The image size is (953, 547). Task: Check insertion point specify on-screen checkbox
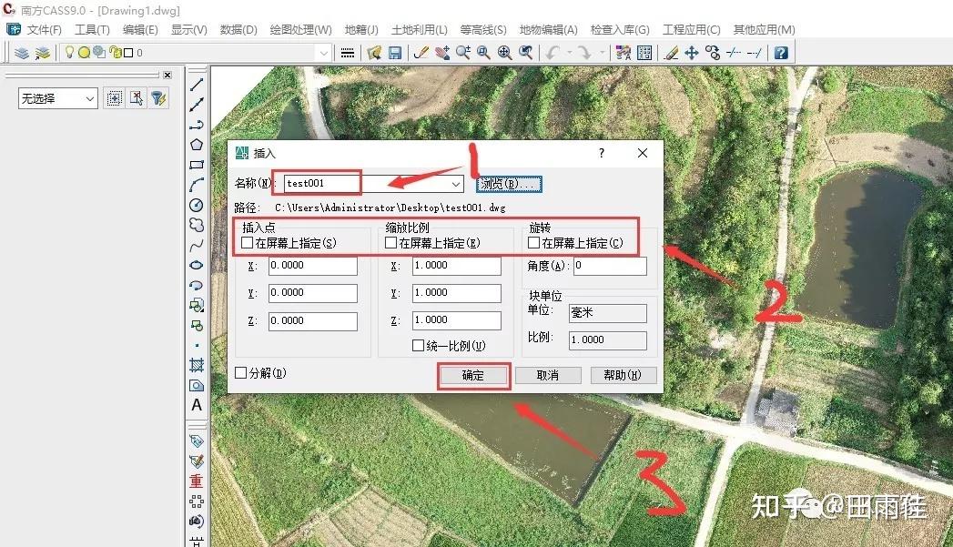pos(247,242)
